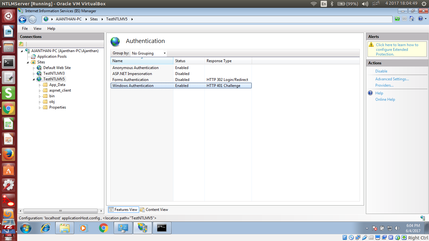The image size is (429, 241).
Task: Select the Anonymous Authentication row
Action: coord(181,68)
